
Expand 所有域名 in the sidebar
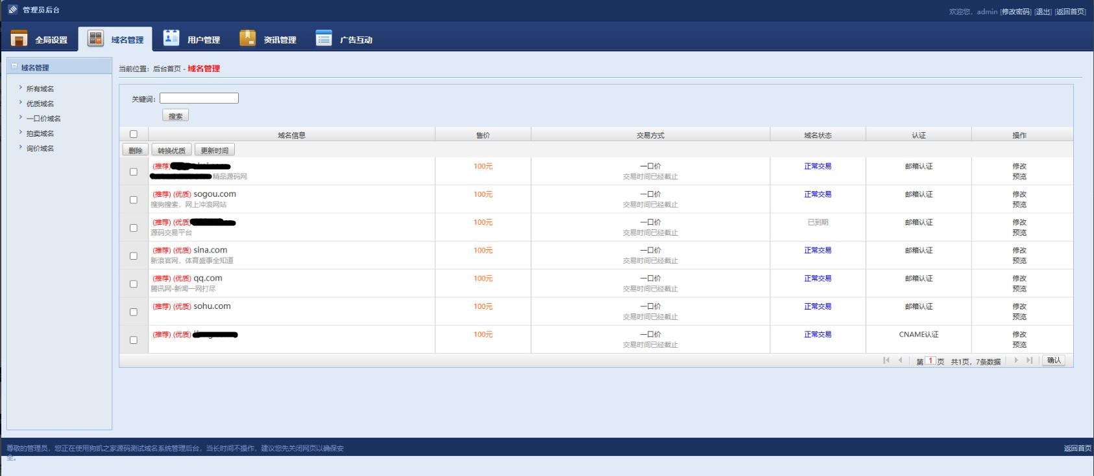(40, 89)
